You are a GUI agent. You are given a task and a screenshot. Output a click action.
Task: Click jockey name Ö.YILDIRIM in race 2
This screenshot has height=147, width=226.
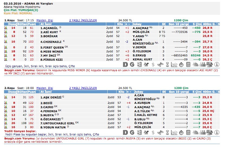pos(143,123)
